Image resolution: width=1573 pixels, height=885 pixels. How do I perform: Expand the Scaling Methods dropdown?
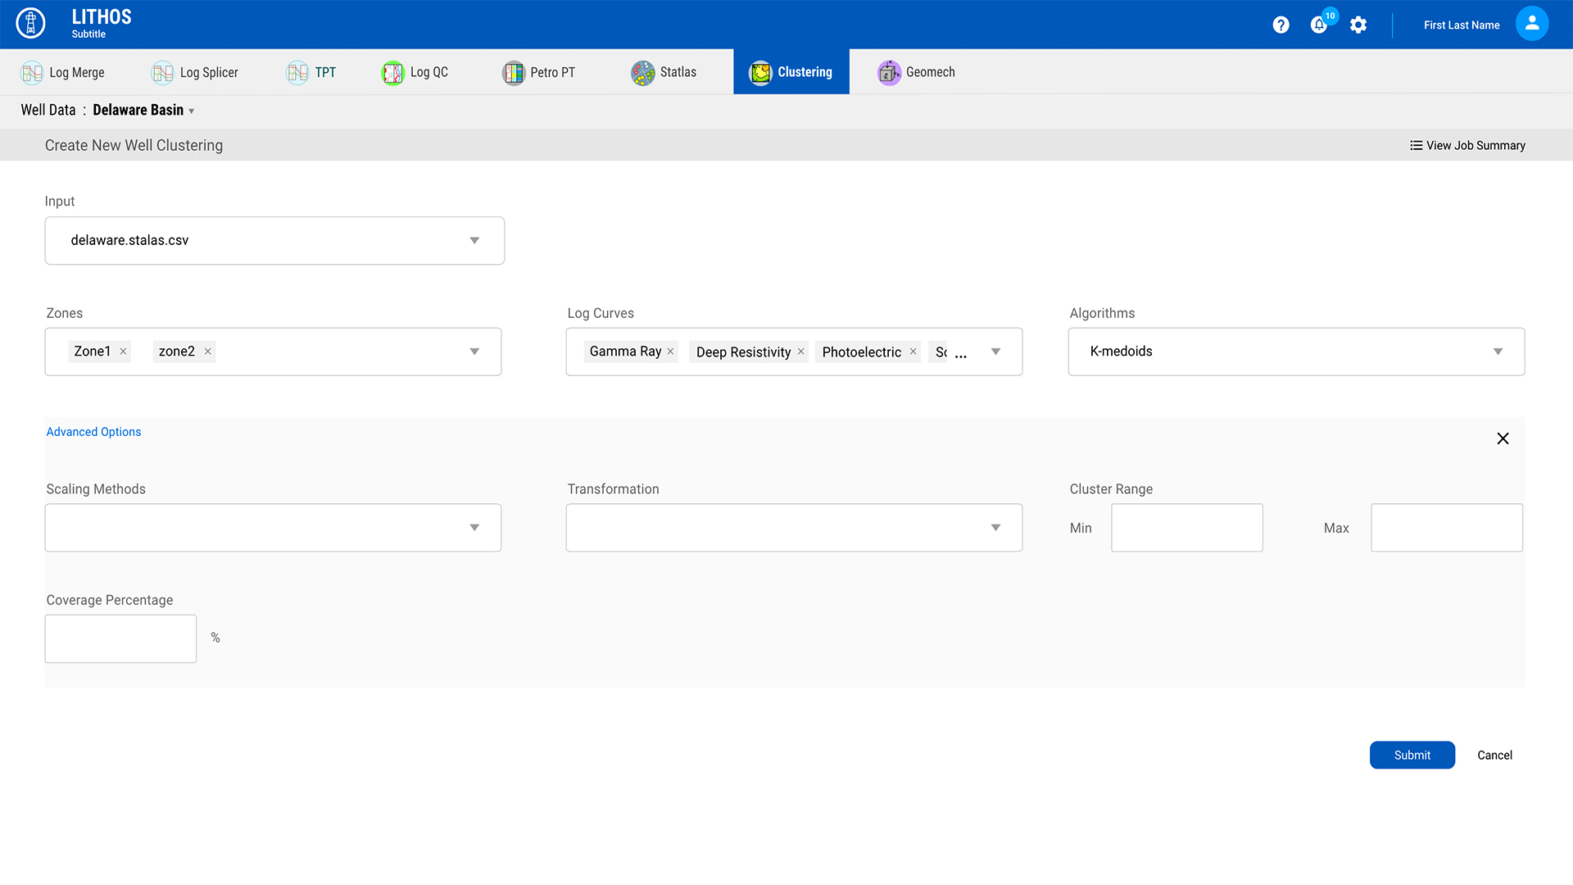tap(474, 528)
